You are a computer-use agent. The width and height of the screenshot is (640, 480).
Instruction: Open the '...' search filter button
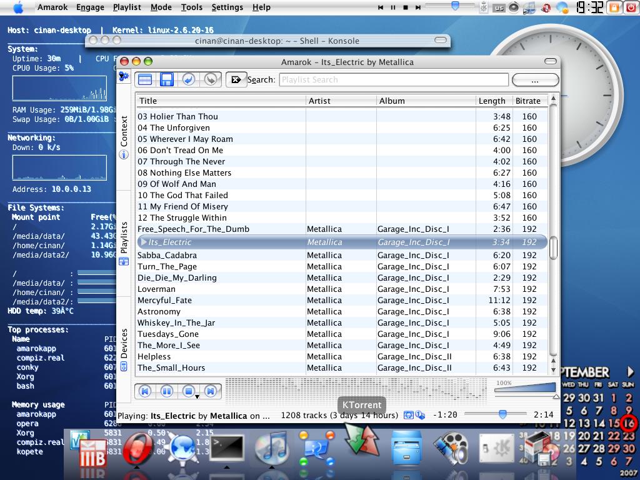click(535, 79)
